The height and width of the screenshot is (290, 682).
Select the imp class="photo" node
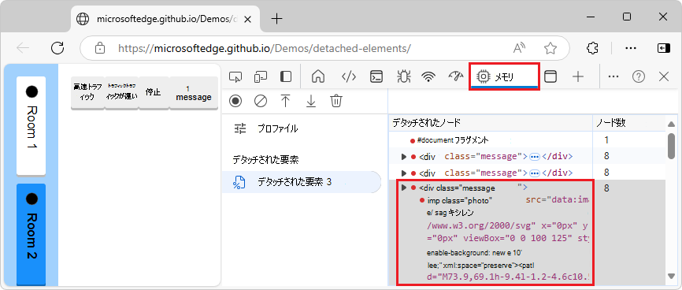(460, 201)
